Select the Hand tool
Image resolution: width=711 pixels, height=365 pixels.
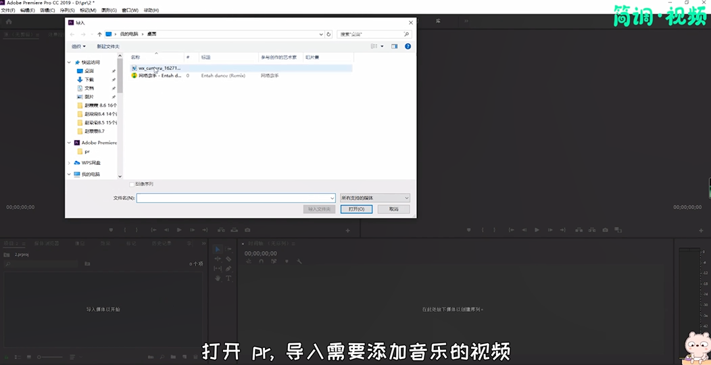[x=218, y=278]
